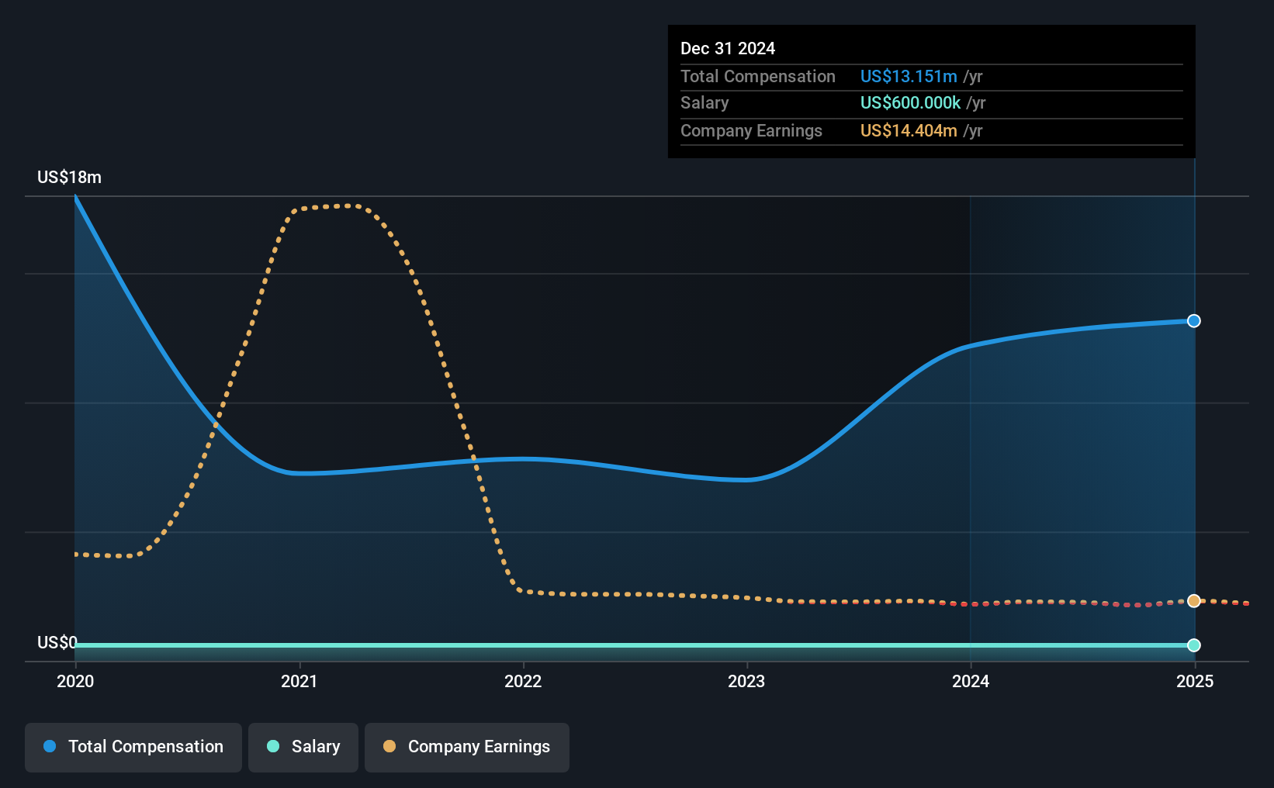
Task: Click the US$600.000k salary value
Action: 911,102
